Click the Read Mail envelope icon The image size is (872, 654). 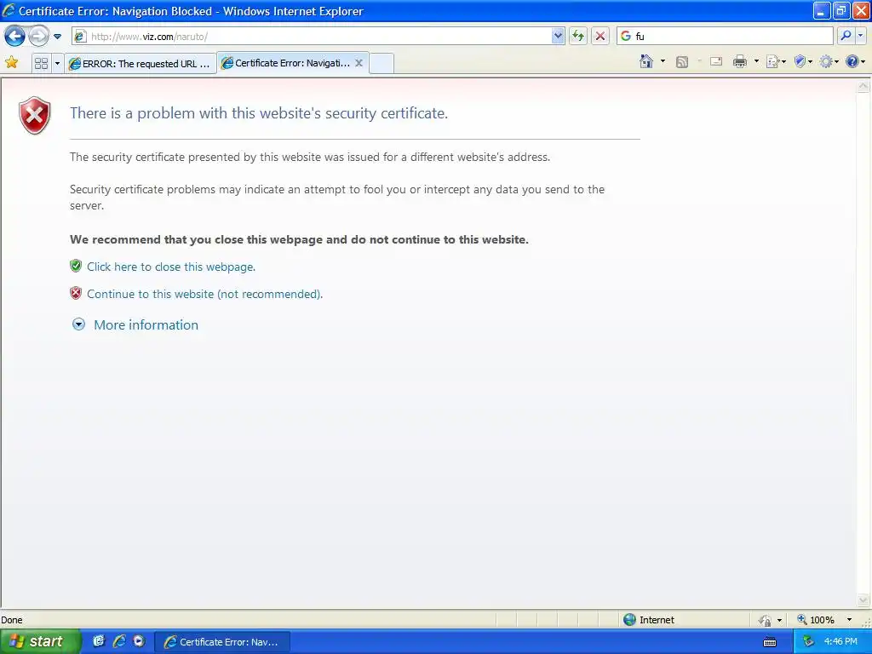[716, 61]
